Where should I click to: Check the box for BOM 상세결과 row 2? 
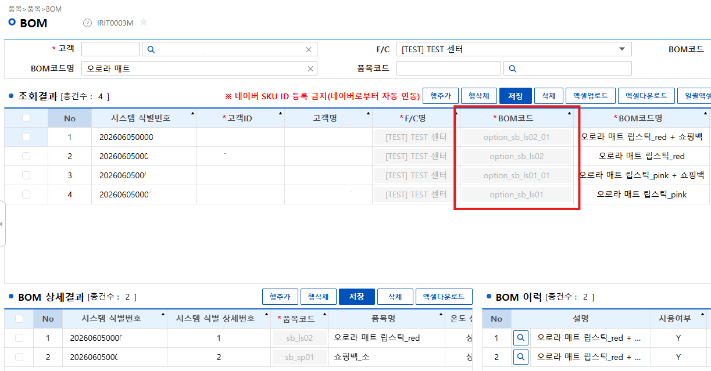19,357
